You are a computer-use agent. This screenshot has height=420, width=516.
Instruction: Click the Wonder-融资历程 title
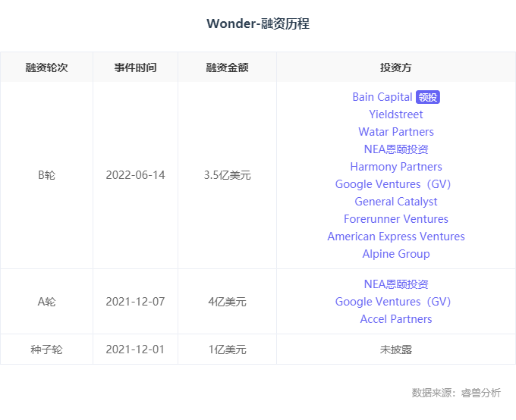[x=258, y=24]
